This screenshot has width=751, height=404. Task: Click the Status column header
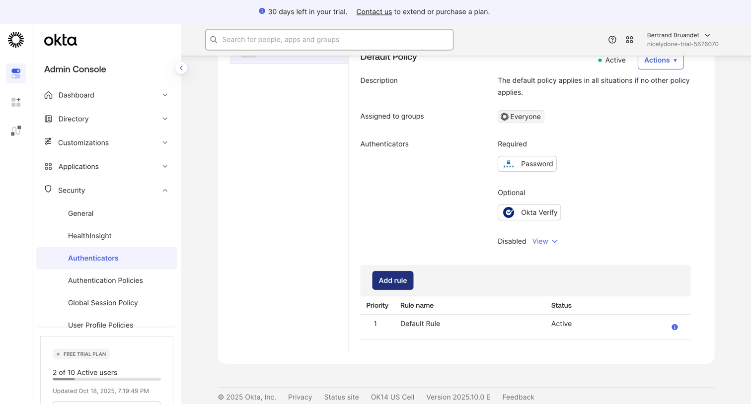coord(561,305)
